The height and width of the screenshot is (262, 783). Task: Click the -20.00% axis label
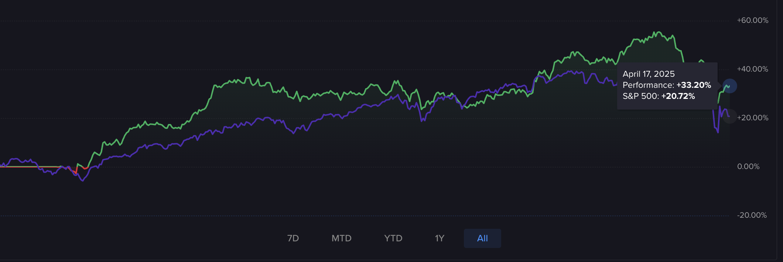pyautogui.click(x=752, y=215)
